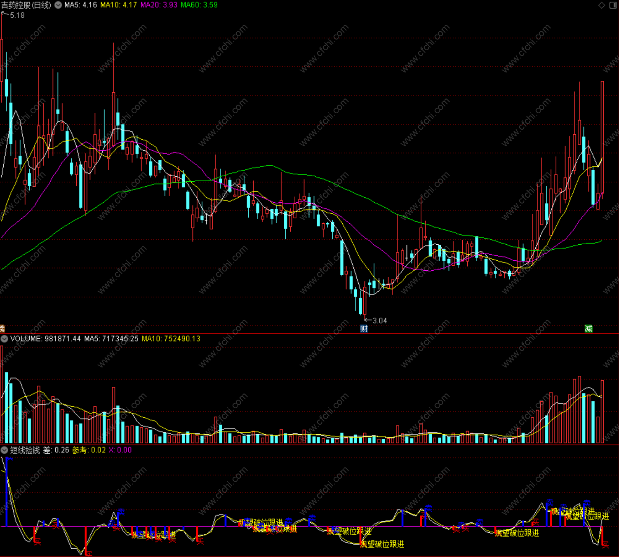Image resolution: width=619 pixels, height=557 pixels.
Task: Click the 3.04 low price annotation
Action: pyautogui.click(x=380, y=321)
